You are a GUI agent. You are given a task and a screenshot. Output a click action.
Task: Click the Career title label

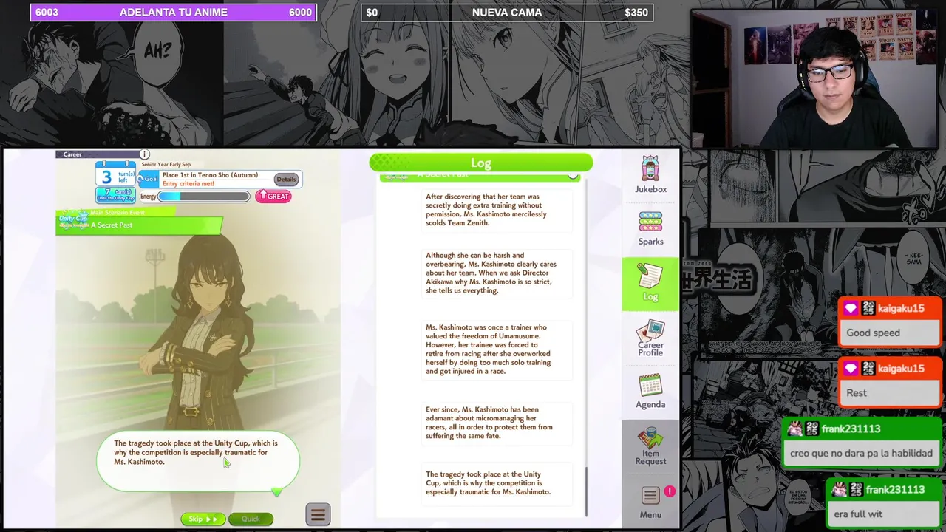[72, 154]
